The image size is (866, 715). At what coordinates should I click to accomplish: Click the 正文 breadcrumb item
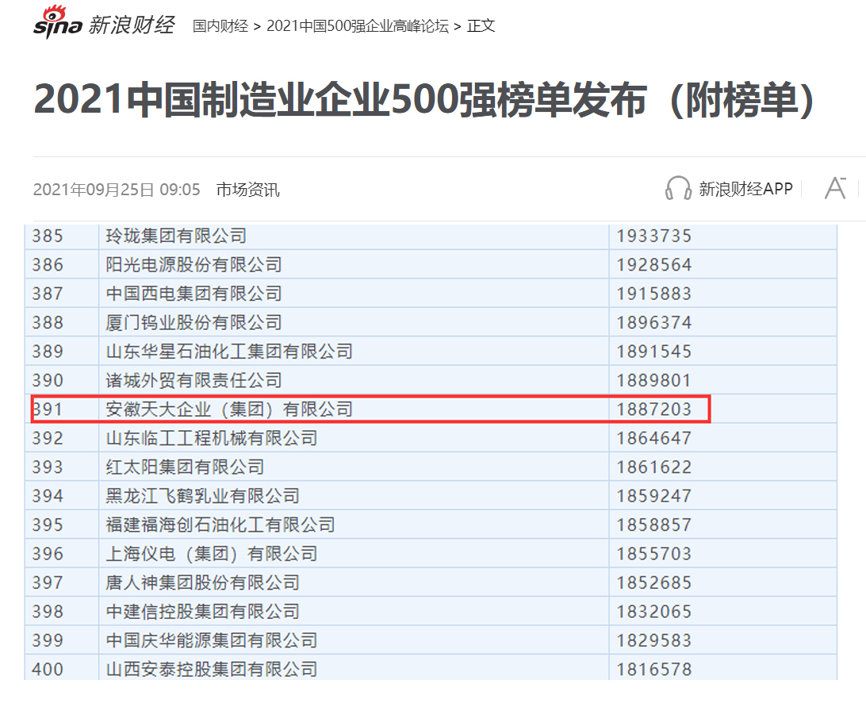(x=481, y=25)
